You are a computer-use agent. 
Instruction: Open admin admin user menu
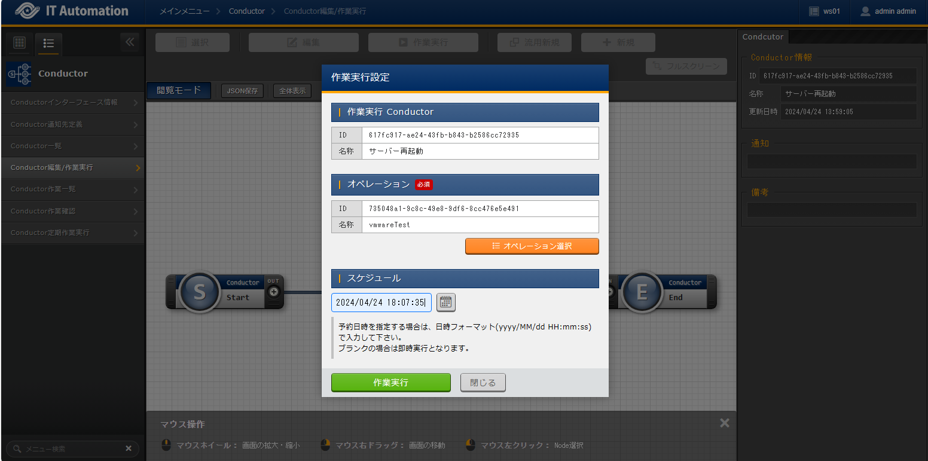coord(888,11)
